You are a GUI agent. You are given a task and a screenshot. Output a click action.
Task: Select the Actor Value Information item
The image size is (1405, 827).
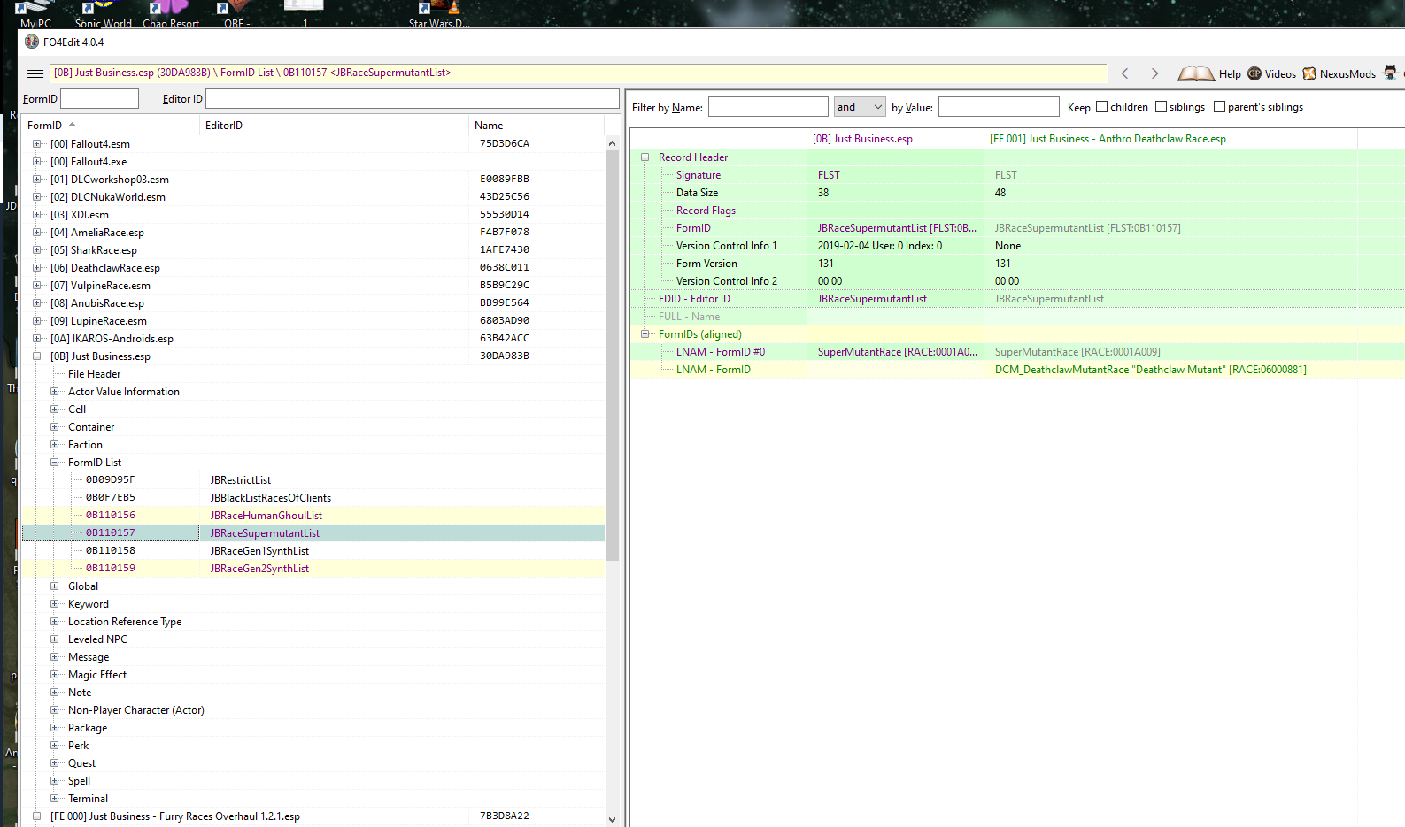(124, 391)
